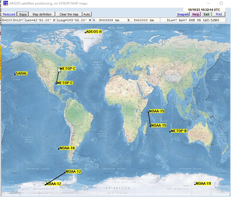Select the ADEOS-II satellite label
Screen dimensions: 231x197
(94, 32)
